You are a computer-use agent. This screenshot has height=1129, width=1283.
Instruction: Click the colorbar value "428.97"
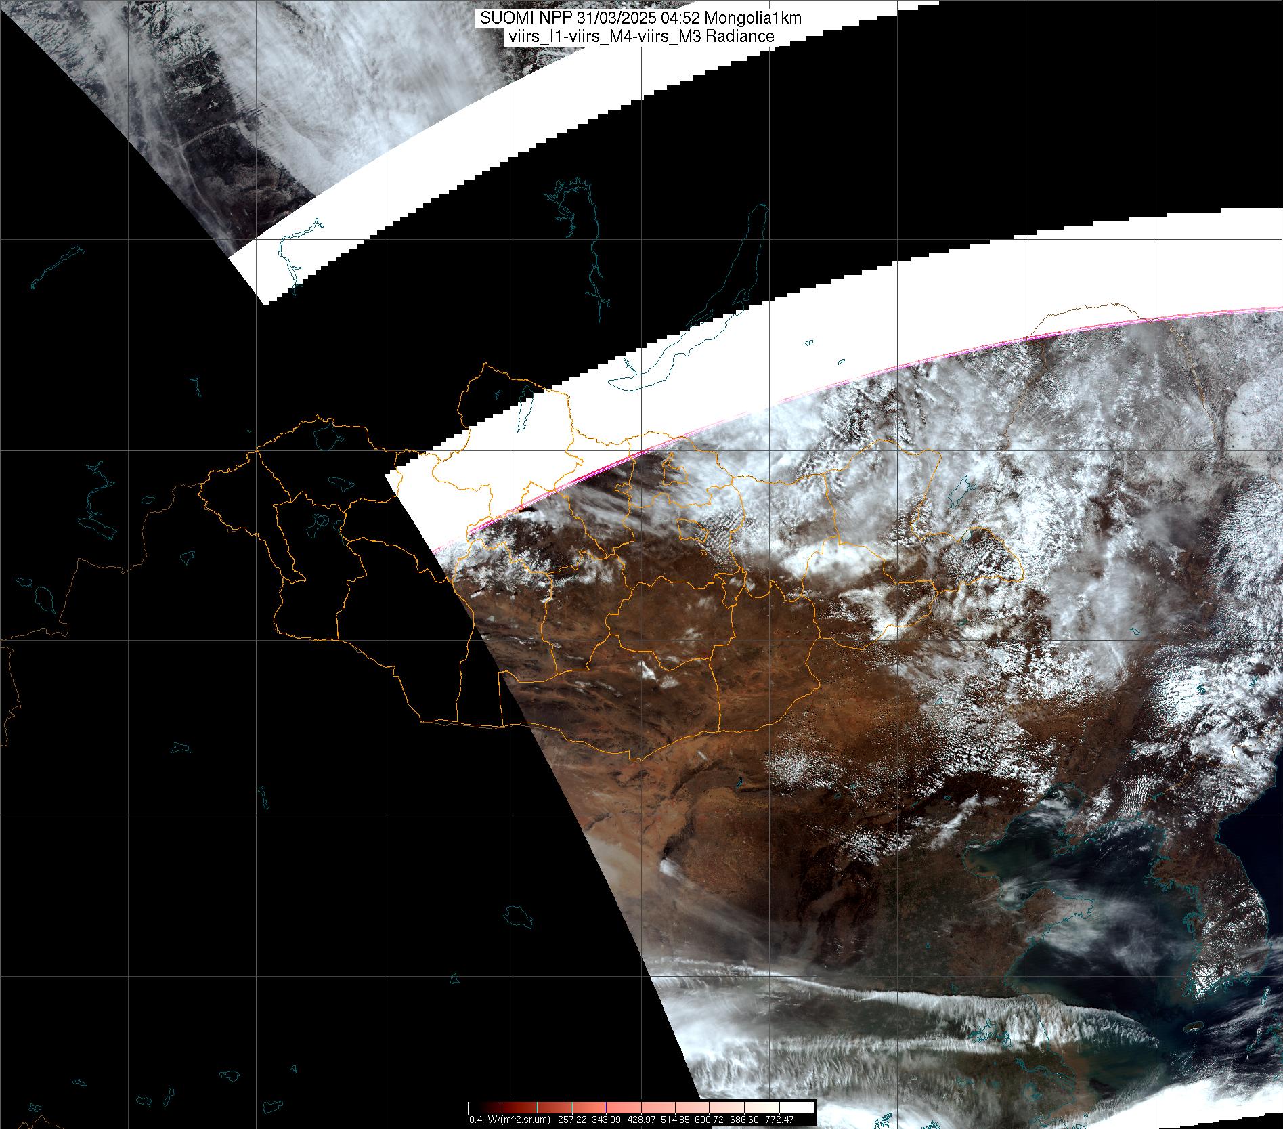click(x=640, y=1120)
